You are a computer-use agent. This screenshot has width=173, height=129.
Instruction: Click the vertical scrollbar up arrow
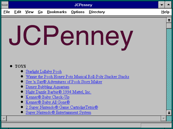(x=169, y=20)
